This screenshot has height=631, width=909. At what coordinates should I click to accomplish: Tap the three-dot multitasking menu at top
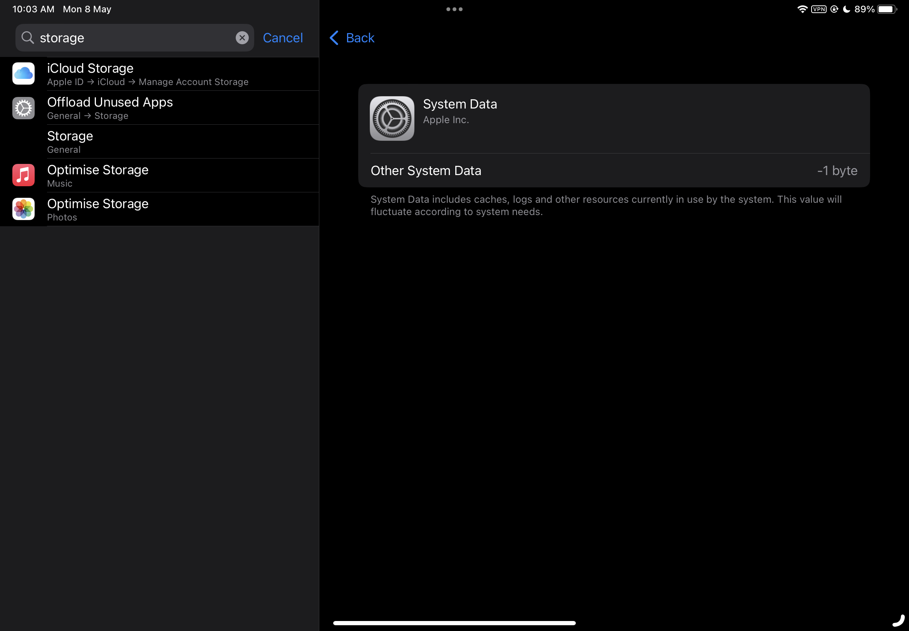[455, 9]
